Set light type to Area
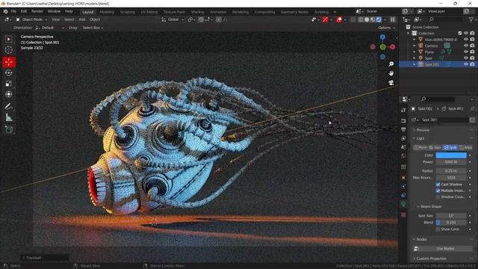Image resolution: width=478 pixels, height=269 pixels. click(466, 147)
